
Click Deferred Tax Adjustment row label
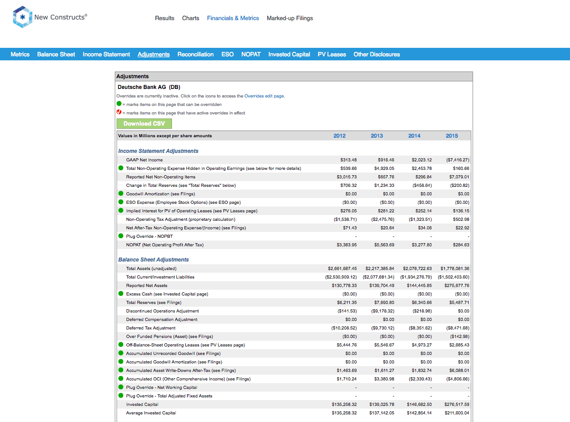pos(151,328)
